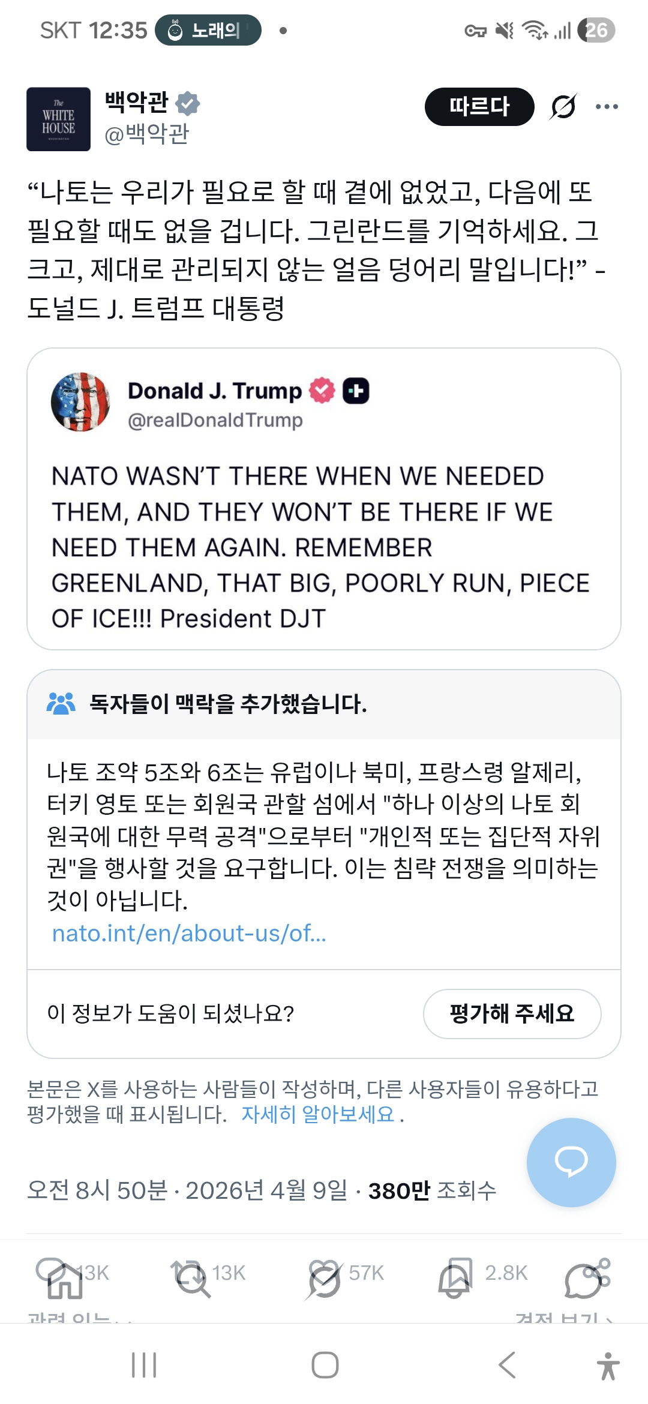Image resolution: width=648 pixels, height=1404 pixels.
Task: Tap the Grok slashed-circle icon beside the follow button
Action: (x=563, y=107)
